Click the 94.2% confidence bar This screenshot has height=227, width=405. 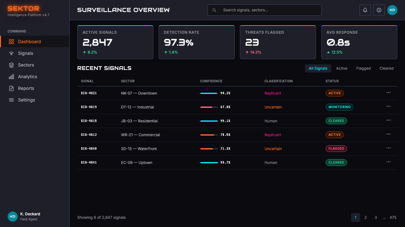pyautogui.click(x=209, y=93)
